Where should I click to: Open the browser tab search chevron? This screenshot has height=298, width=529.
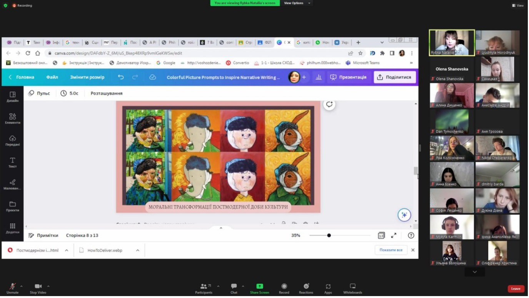[382, 43]
